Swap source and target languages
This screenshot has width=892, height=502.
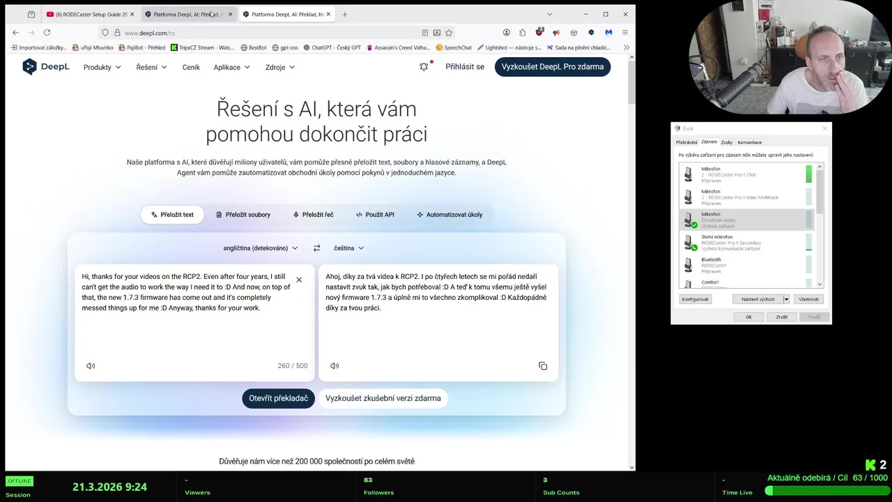coord(316,248)
